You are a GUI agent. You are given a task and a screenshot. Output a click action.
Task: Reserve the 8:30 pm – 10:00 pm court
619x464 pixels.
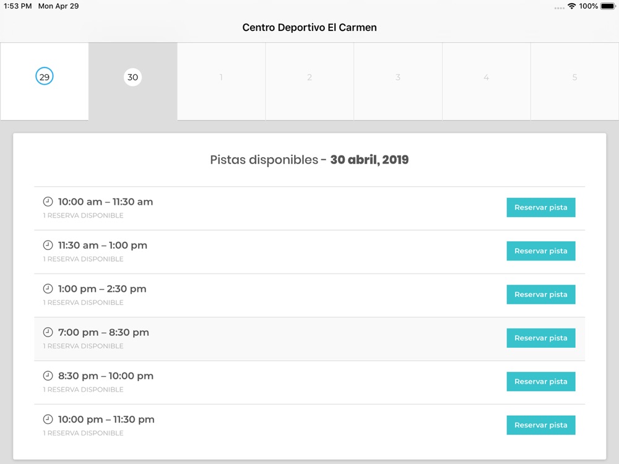(x=541, y=382)
